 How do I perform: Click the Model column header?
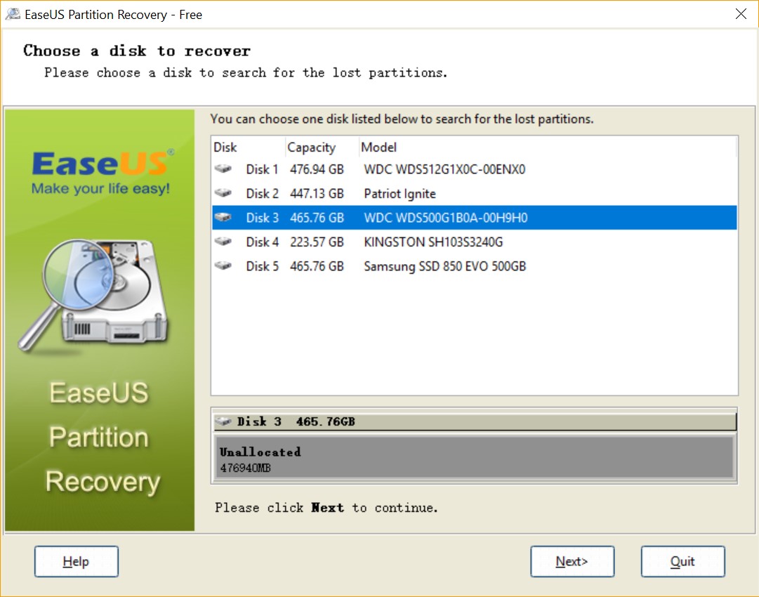(379, 147)
